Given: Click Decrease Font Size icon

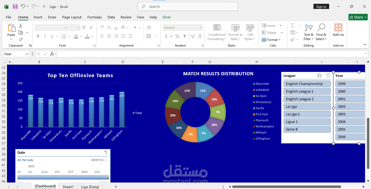Looking at the screenshot, I should (x=92, y=28).
